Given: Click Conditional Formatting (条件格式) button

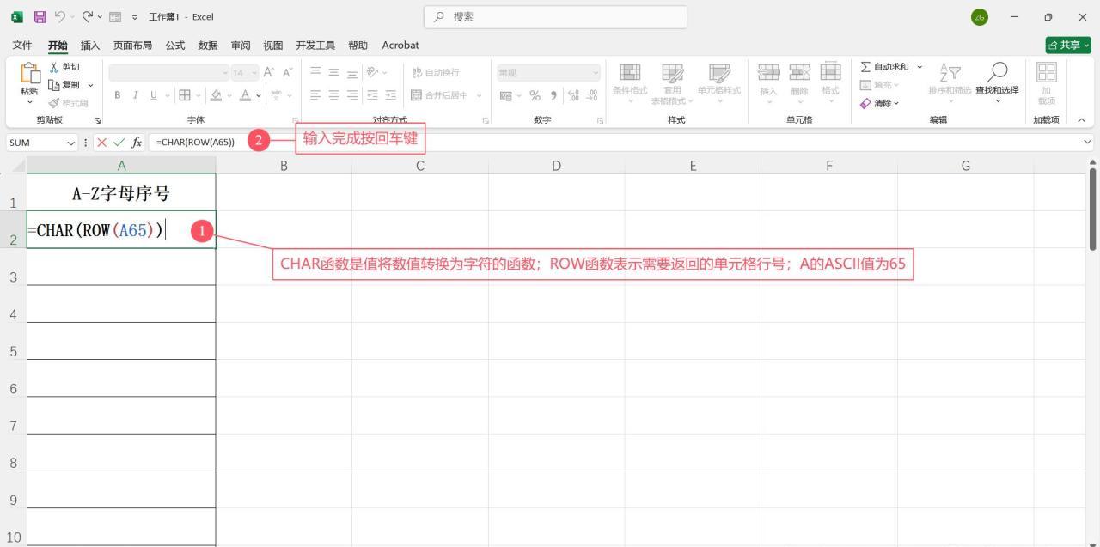Looking at the screenshot, I should tap(630, 82).
